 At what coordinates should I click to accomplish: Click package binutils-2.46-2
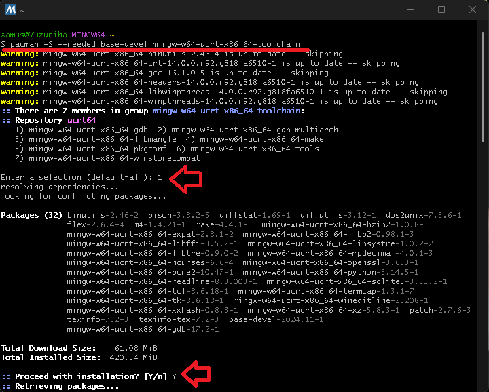pyautogui.click(x=103, y=215)
